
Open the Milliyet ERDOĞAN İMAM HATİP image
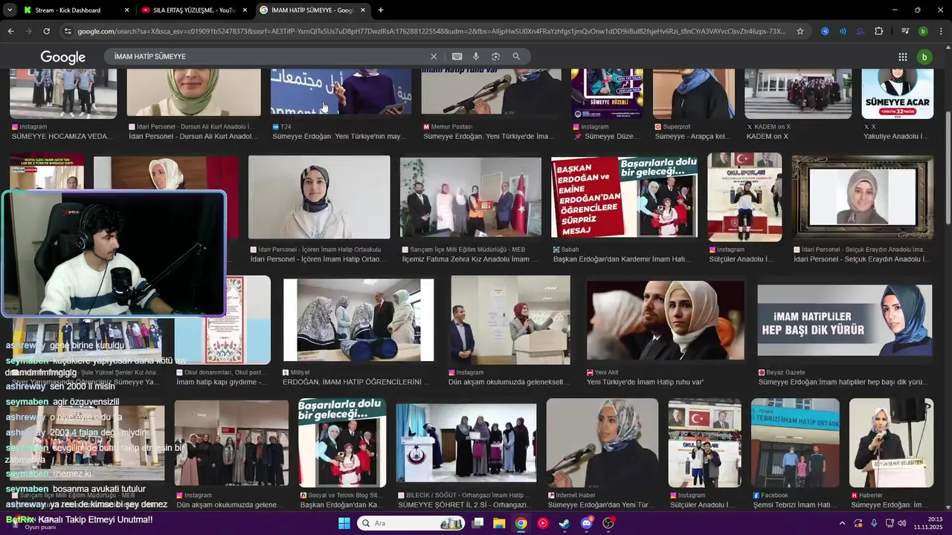(358, 320)
